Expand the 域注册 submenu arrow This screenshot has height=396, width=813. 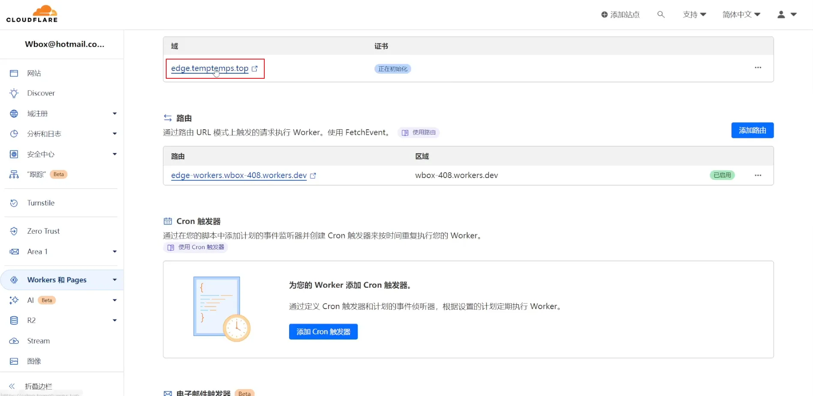pyautogui.click(x=115, y=113)
